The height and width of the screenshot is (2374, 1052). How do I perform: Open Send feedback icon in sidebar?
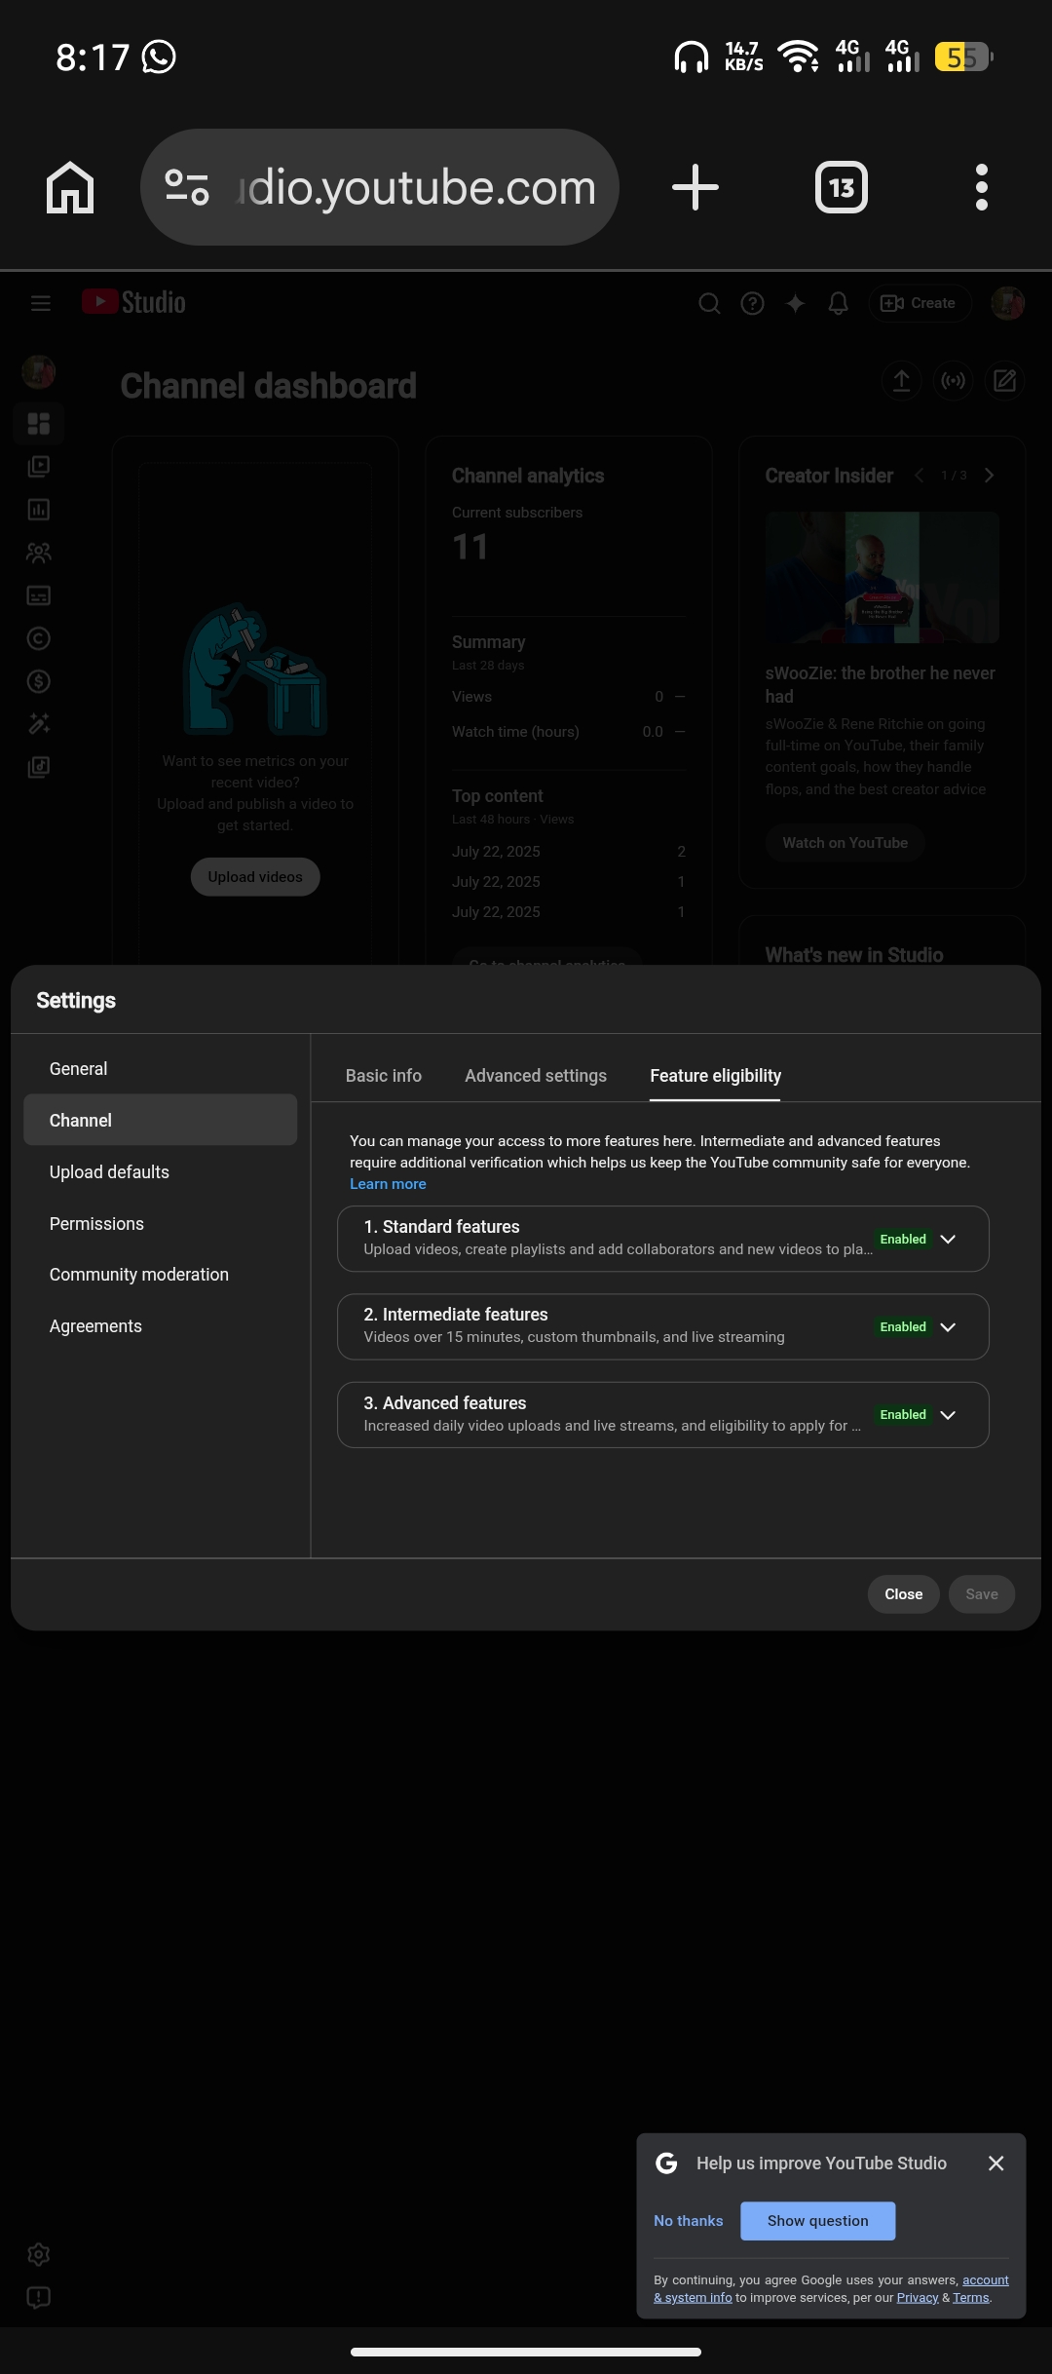pos(39,2297)
